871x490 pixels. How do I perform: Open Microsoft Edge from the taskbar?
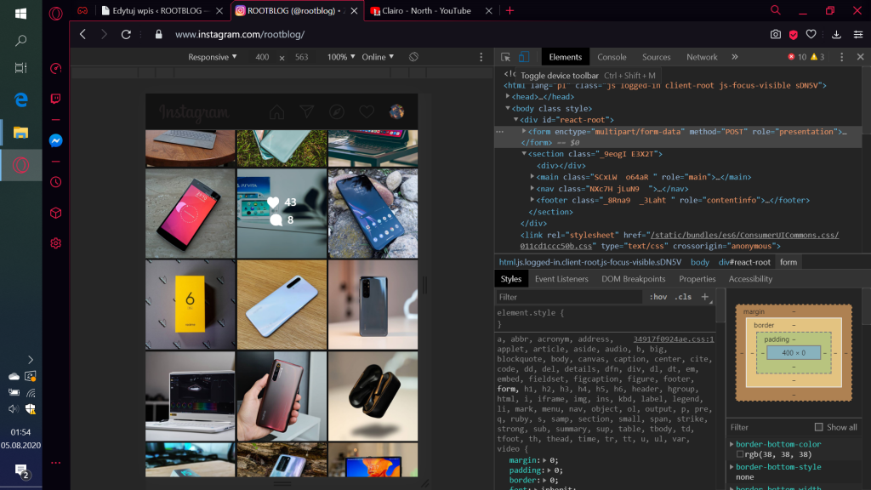point(21,100)
